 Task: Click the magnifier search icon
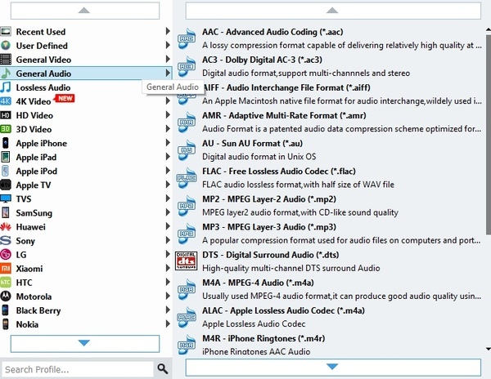(x=163, y=369)
